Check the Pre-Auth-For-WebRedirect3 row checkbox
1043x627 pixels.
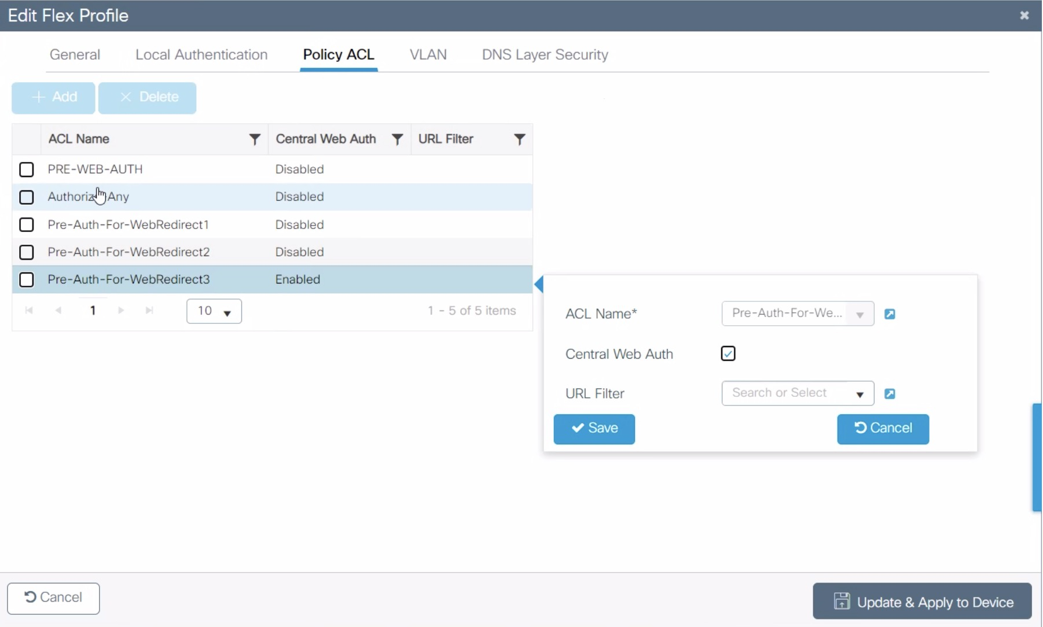tap(27, 279)
